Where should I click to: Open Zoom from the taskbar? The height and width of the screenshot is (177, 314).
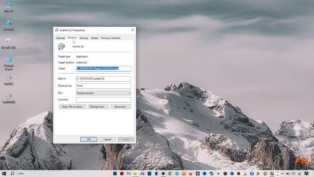(252, 174)
